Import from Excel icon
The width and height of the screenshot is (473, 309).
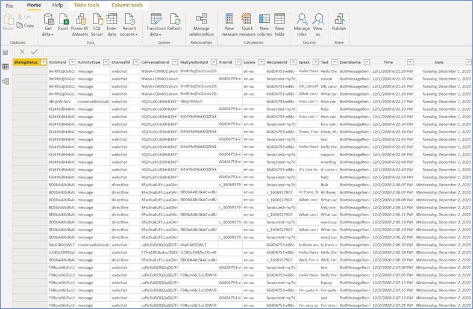coord(63,19)
